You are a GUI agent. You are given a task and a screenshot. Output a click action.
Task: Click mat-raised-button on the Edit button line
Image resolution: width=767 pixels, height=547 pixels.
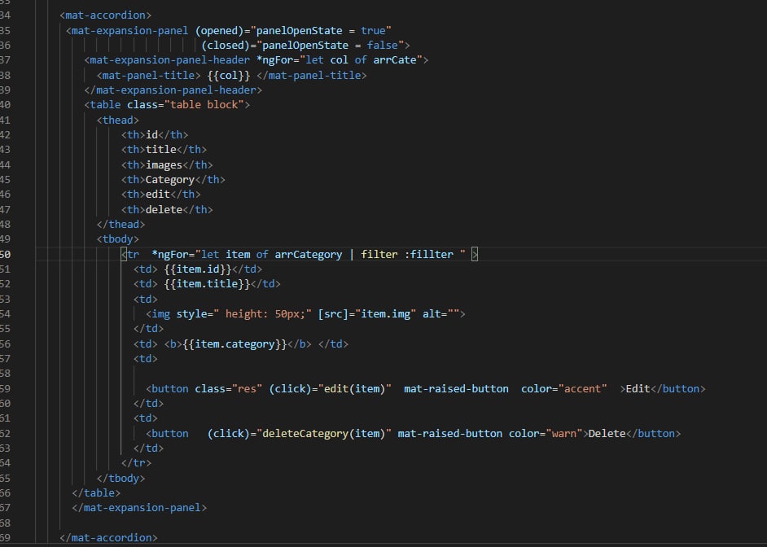pos(457,388)
